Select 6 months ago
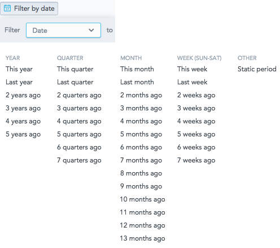The height and width of the screenshot is (248, 280). click(141, 147)
